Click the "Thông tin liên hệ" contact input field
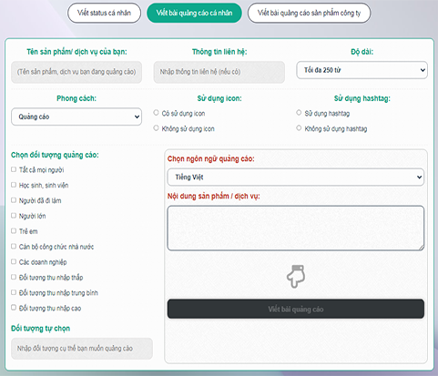The width and height of the screenshot is (438, 376). coord(219,72)
